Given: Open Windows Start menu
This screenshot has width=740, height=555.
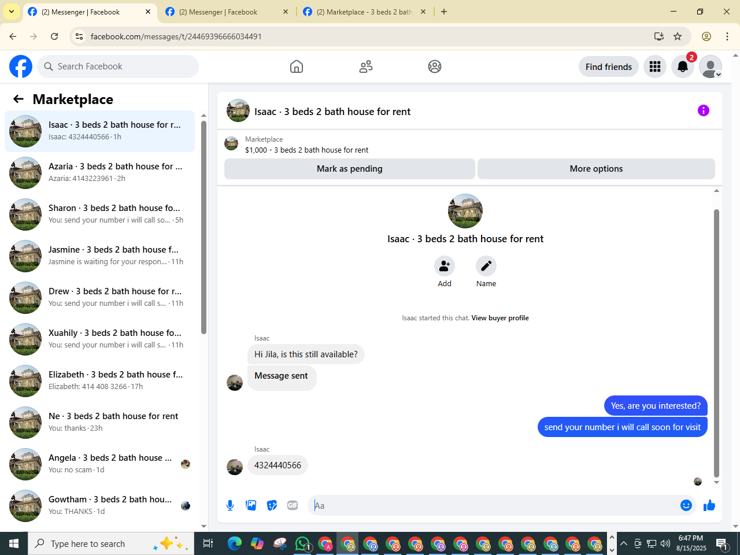Looking at the screenshot, I should pos(14,543).
